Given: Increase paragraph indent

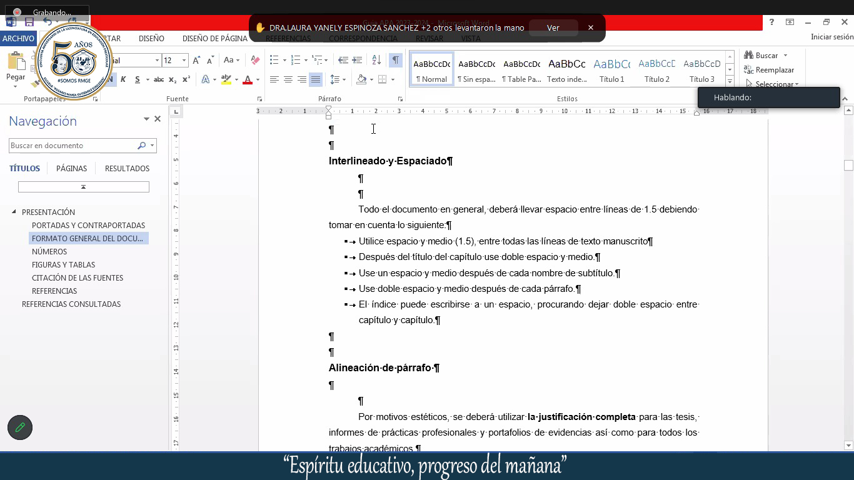Looking at the screenshot, I should pyautogui.click(x=357, y=60).
